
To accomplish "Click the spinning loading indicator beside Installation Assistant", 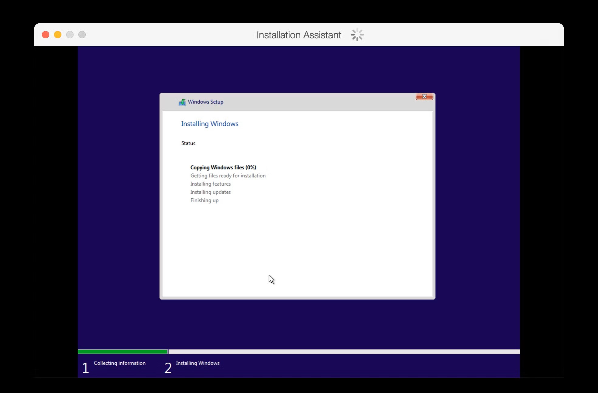I will (x=357, y=35).
